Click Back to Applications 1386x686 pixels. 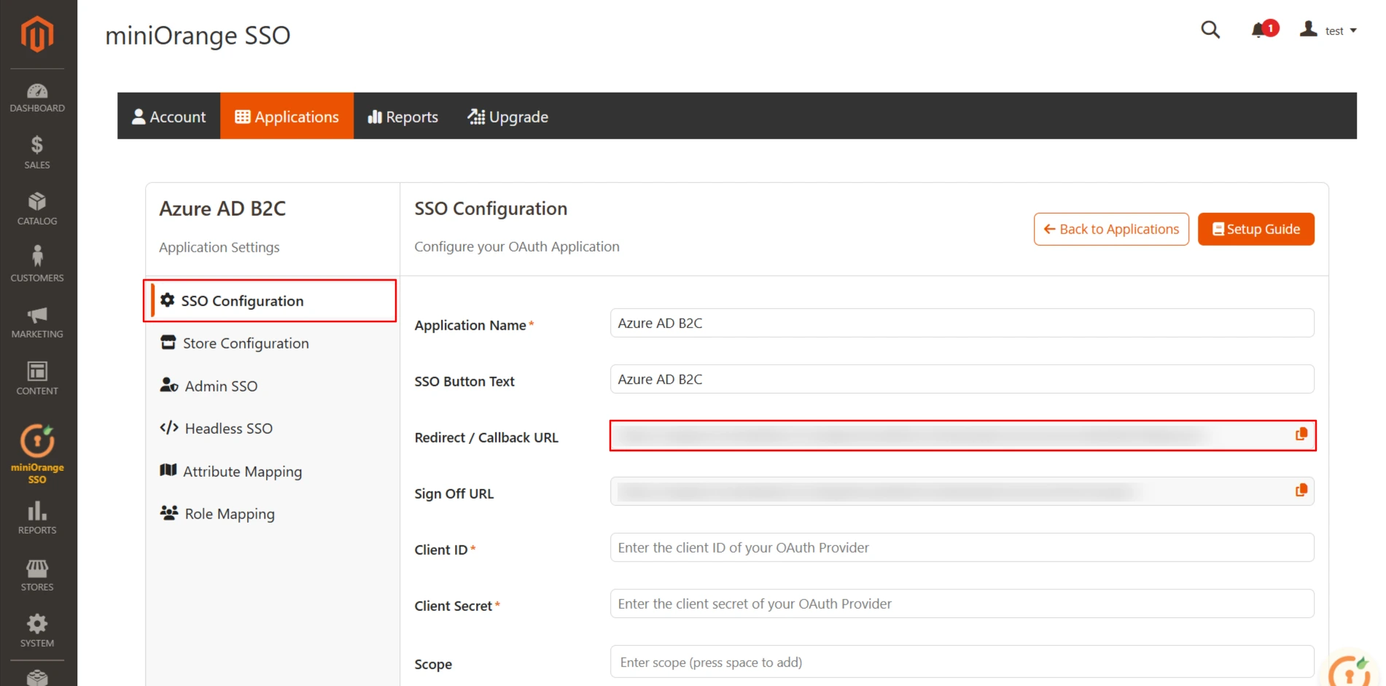(1111, 229)
